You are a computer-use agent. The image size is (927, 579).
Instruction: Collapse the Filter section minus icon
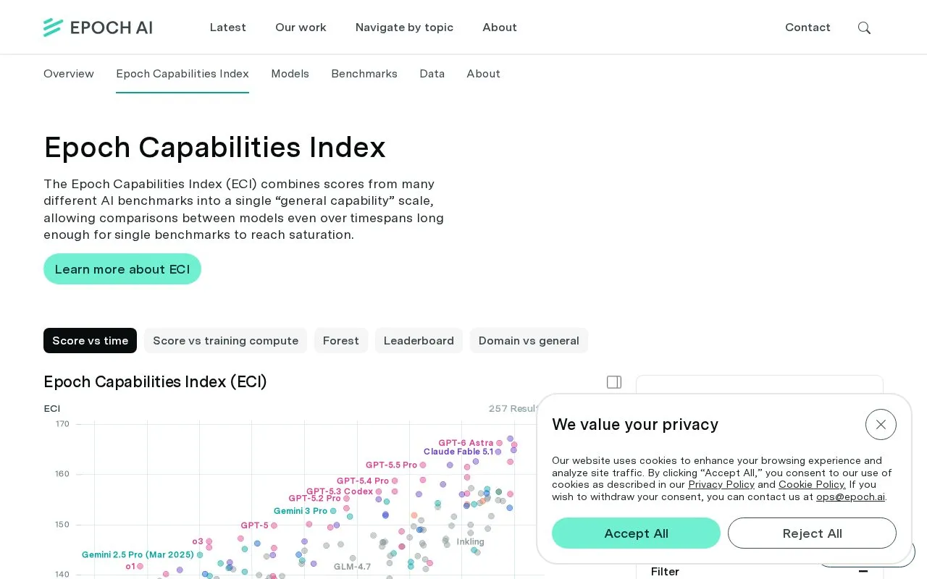[x=863, y=571]
